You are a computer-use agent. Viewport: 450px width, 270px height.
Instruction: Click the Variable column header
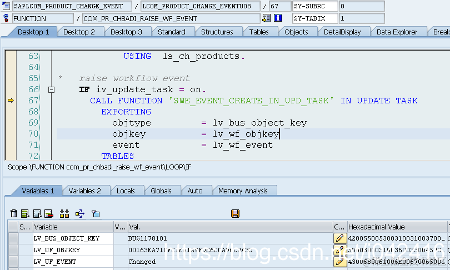(73, 227)
